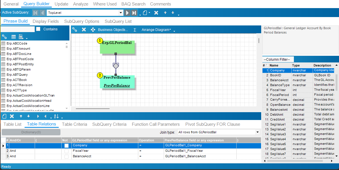The image size is (339, 170).
Task: Click the Dictionary(0) button
Action: pyautogui.click(x=31, y=132)
